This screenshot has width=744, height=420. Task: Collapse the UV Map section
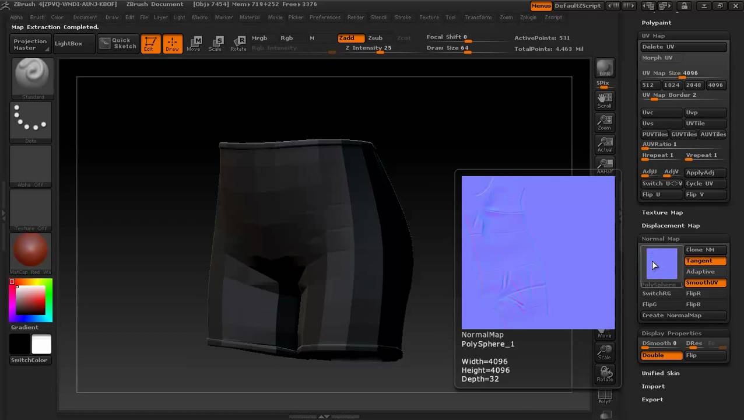[653, 36]
